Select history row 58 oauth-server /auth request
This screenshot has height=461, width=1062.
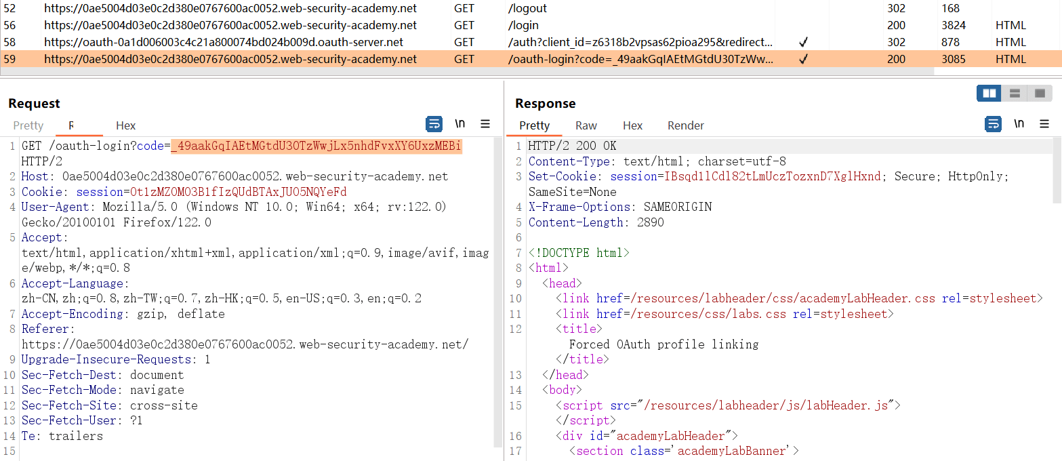pyautogui.click(x=224, y=42)
